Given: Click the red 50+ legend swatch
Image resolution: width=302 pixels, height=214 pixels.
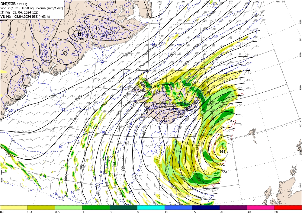Looking at the screenshot, I should [288, 207].
